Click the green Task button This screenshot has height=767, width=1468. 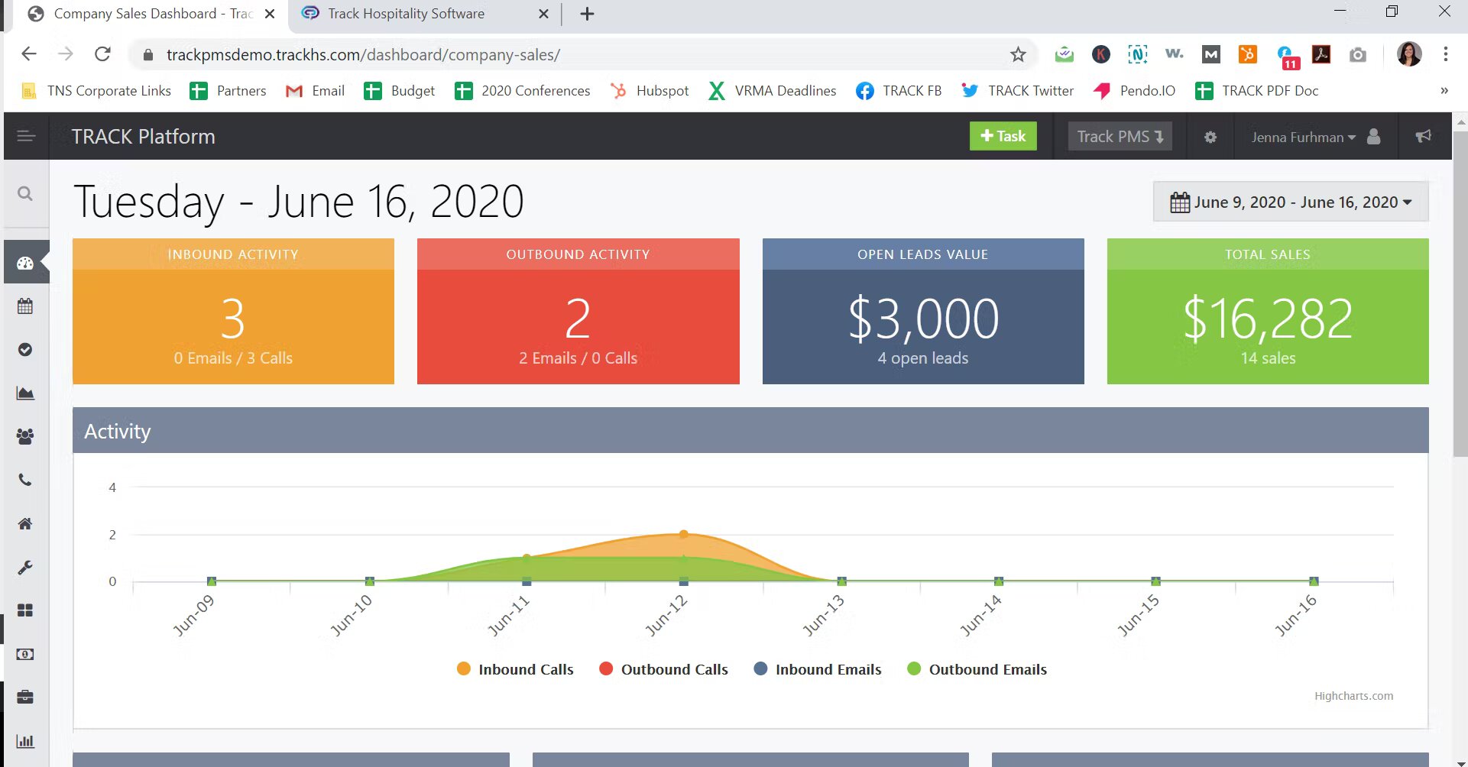1003,136
